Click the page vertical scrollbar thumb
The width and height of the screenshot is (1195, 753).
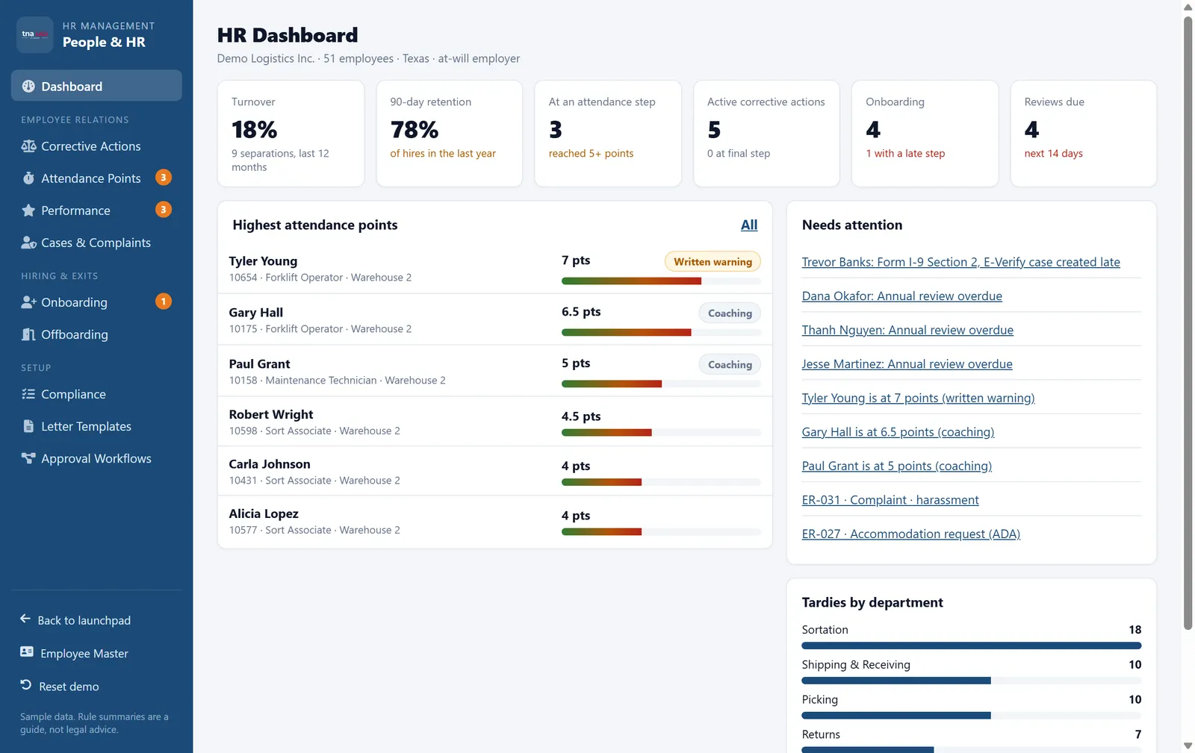[1188, 322]
